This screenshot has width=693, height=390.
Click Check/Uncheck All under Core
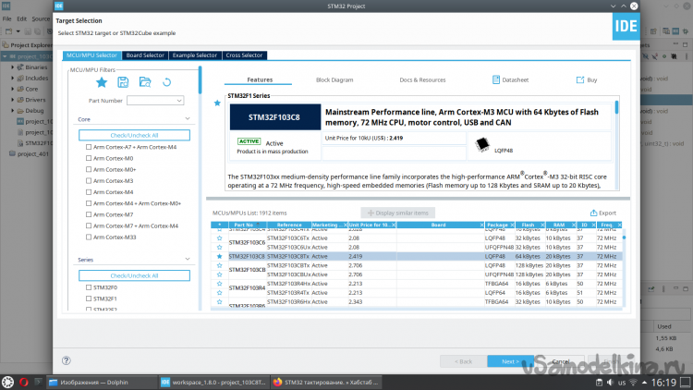(x=134, y=135)
